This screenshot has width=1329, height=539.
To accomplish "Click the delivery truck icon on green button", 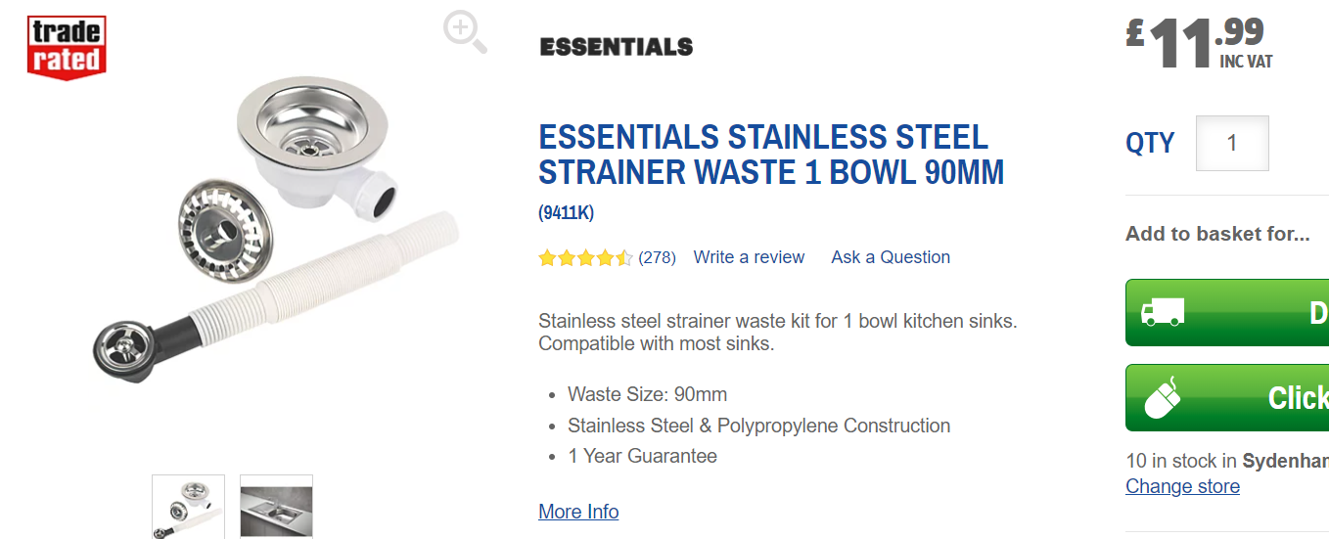I will tap(1163, 312).
